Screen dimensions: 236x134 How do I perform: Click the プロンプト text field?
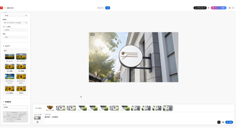coord(130,117)
